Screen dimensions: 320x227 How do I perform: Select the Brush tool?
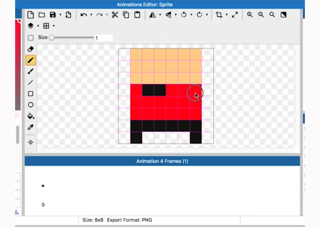pyautogui.click(x=31, y=71)
